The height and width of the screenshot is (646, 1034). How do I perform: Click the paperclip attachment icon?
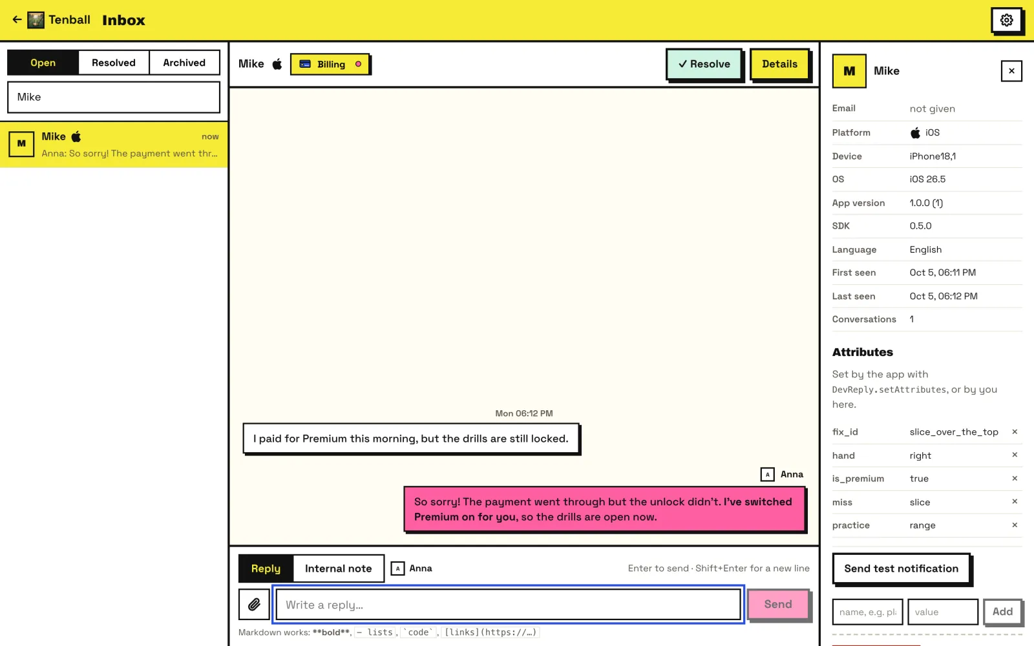(254, 605)
